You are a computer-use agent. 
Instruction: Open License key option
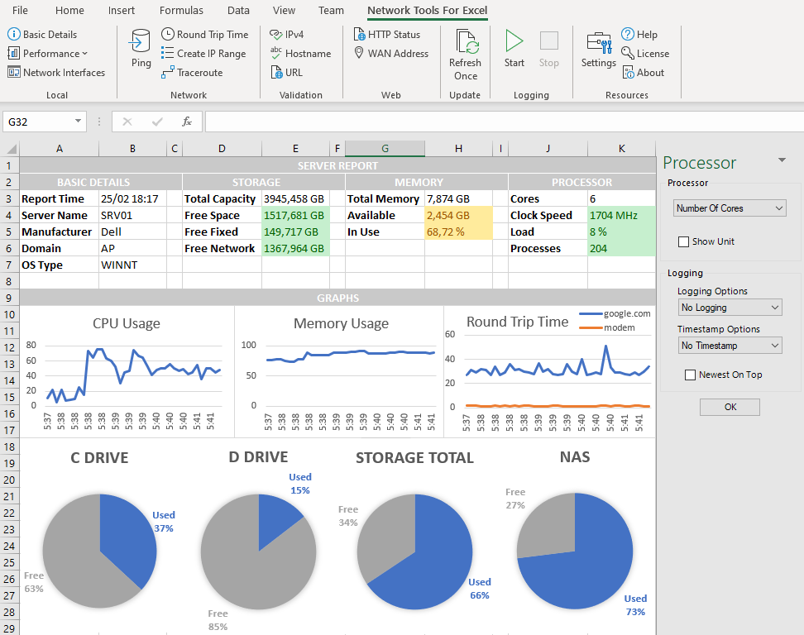pyautogui.click(x=645, y=53)
